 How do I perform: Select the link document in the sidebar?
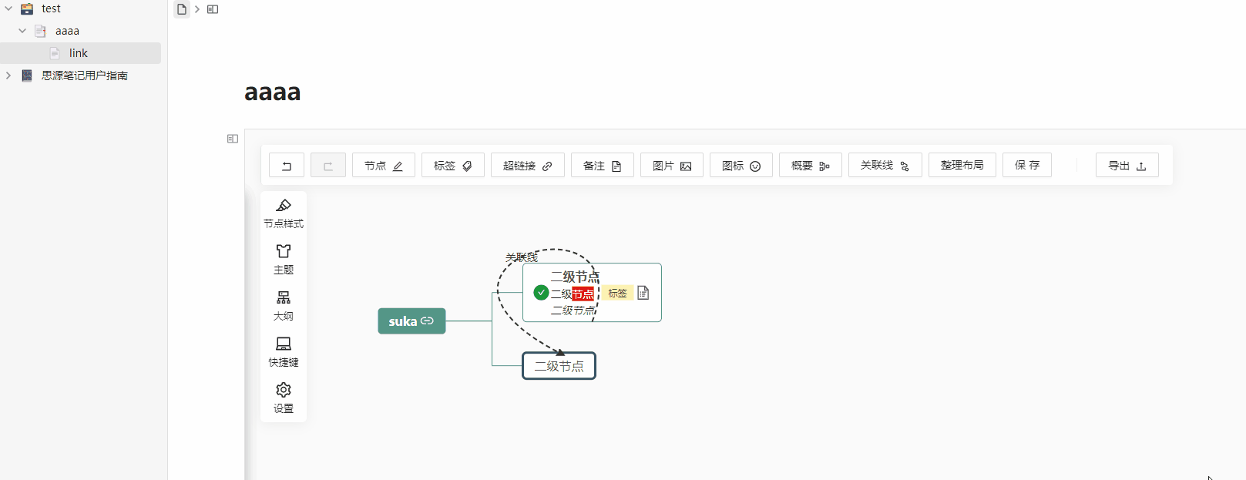78,52
